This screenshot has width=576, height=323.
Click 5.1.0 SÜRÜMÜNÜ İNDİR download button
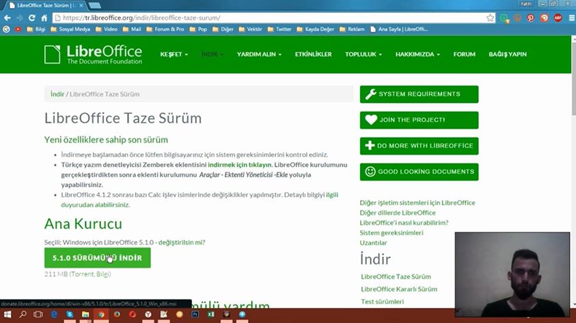pos(97,258)
